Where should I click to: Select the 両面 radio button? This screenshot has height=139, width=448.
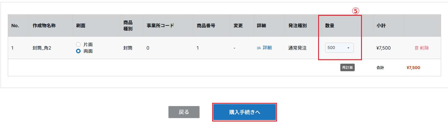[78, 51]
